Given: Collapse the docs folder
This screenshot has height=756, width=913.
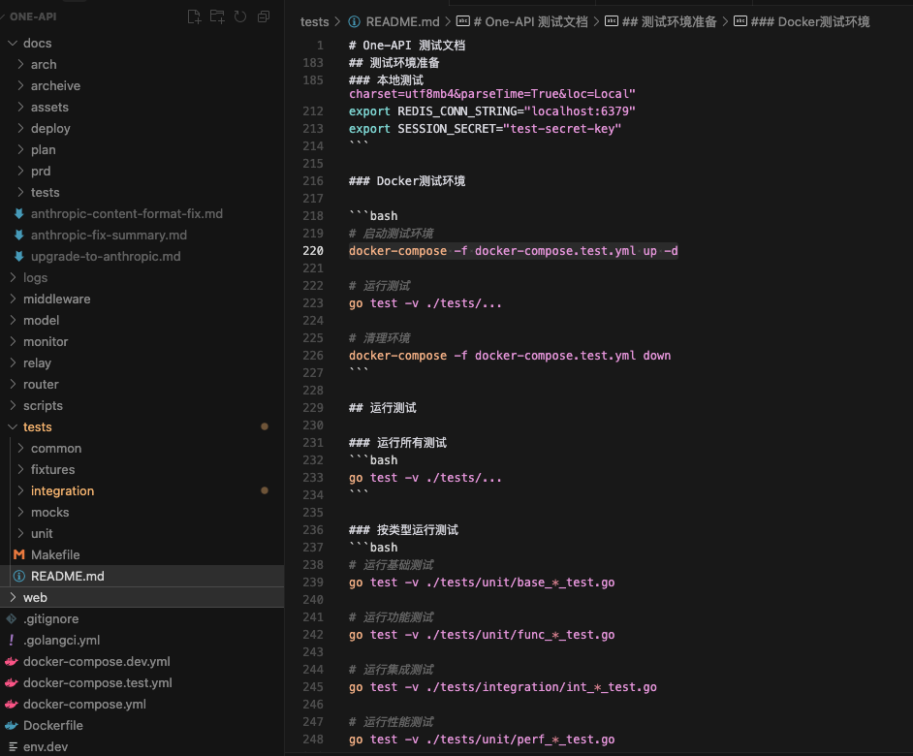Looking at the screenshot, I should pos(37,43).
